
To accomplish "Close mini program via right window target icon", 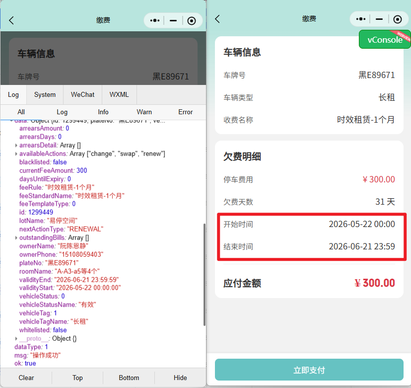I will (x=398, y=19).
